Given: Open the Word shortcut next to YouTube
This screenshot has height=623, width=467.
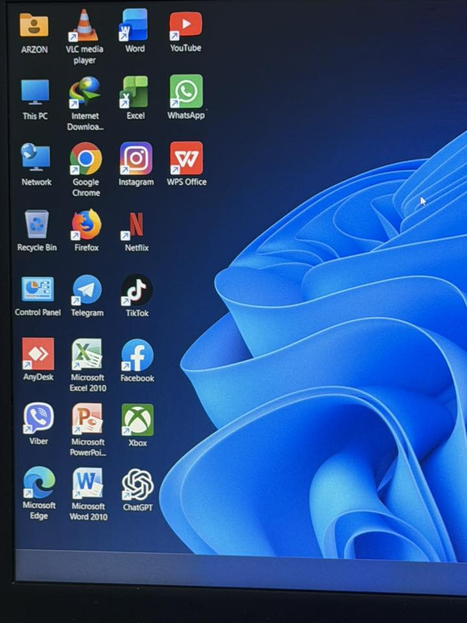Looking at the screenshot, I should point(134,25).
